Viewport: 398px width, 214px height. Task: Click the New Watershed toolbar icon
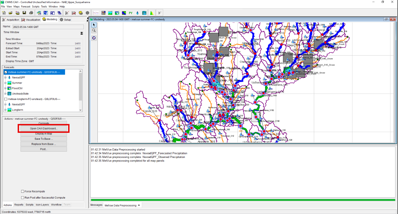(x=4, y=13)
